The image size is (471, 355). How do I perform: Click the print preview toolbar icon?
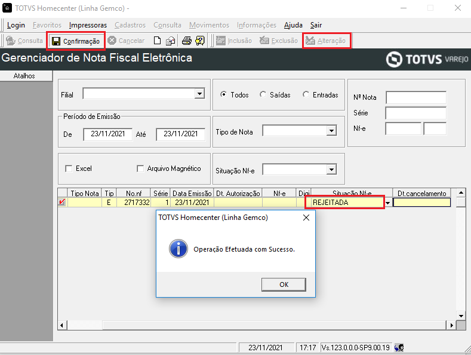click(171, 41)
